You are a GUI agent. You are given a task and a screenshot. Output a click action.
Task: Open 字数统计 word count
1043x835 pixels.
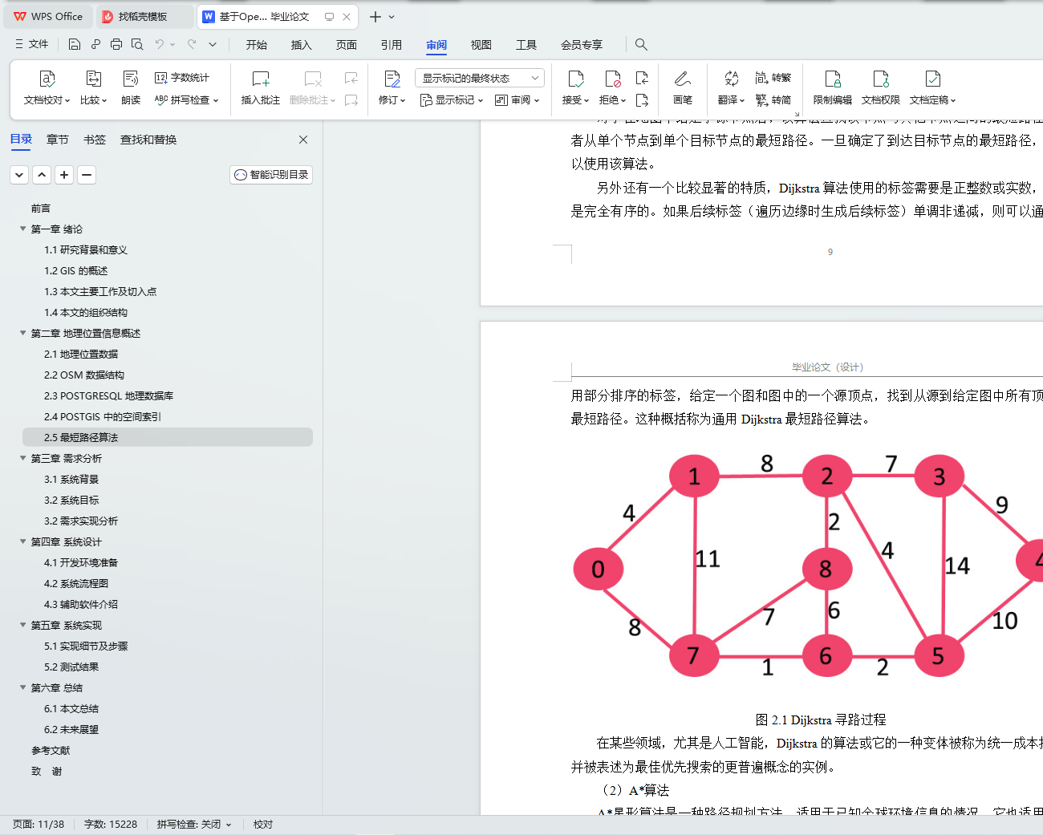click(182, 78)
